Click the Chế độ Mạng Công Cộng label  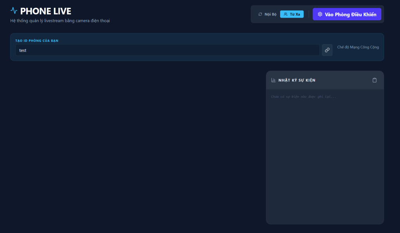pyautogui.click(x=358, y=47)
